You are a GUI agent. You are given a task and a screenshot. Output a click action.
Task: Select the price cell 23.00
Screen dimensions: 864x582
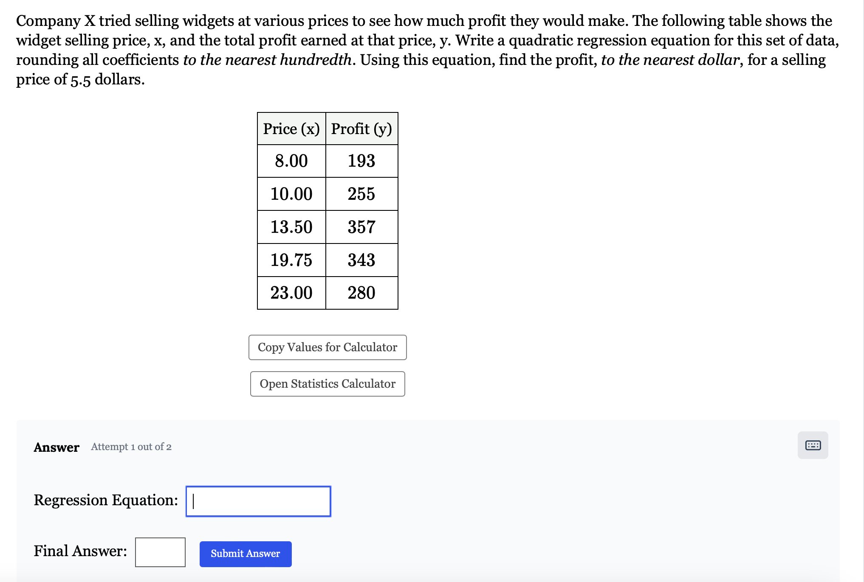pos(291,293)
